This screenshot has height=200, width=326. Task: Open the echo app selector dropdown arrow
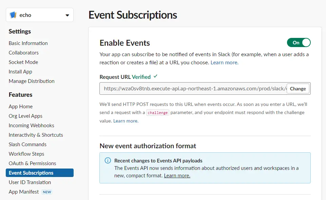coord(67,15)
